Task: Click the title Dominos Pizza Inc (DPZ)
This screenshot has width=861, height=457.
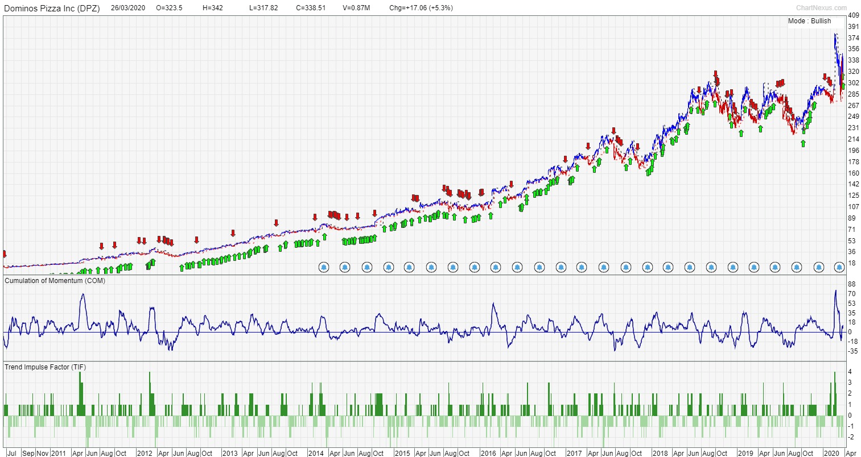Action: pos(52,8)
